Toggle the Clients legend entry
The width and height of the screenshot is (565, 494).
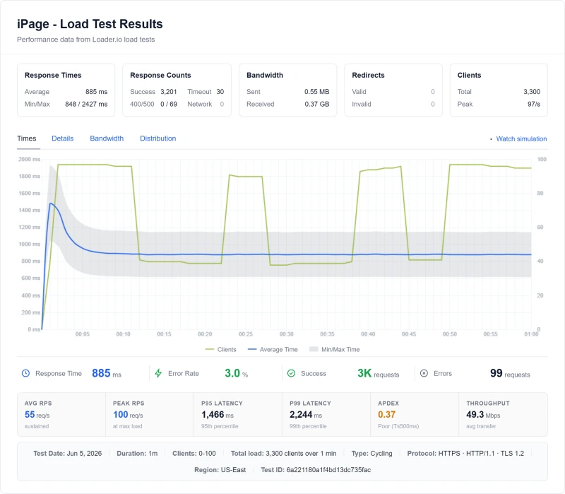(x=220, y=349)
